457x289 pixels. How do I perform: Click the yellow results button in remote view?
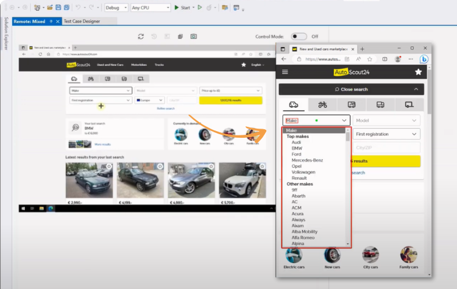click(x=230, y=101)
